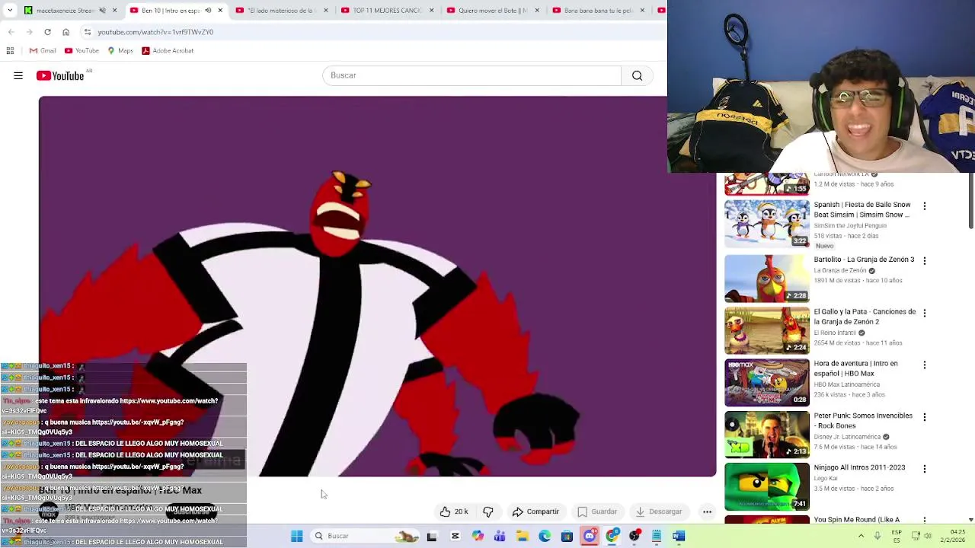Open the Adobe Acrobat bookmark
Screen dimensions: 975x548
tap(168, 50)
